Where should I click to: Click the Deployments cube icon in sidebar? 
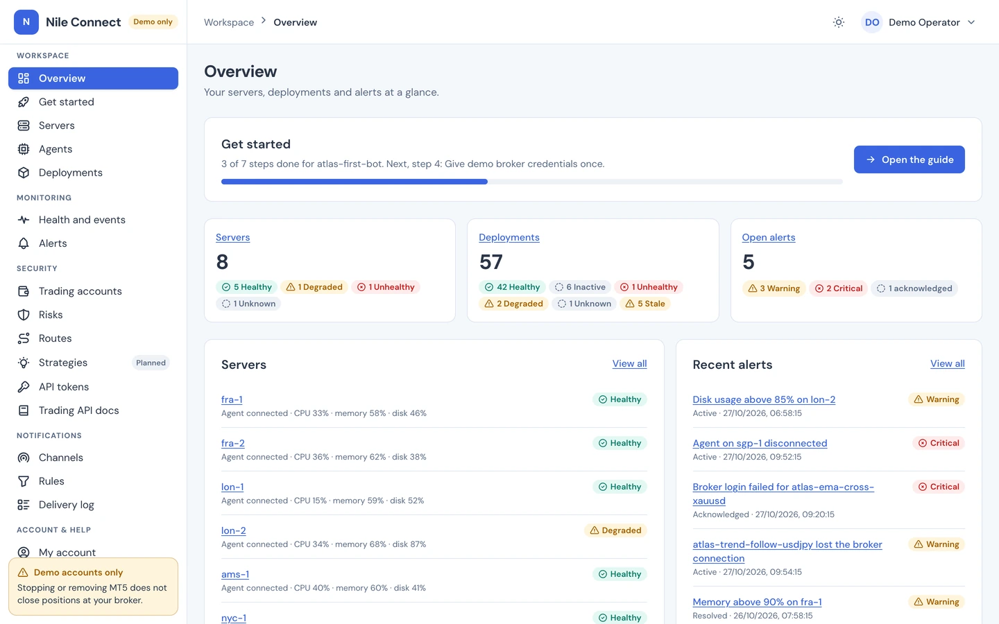[x=24, y=173]
